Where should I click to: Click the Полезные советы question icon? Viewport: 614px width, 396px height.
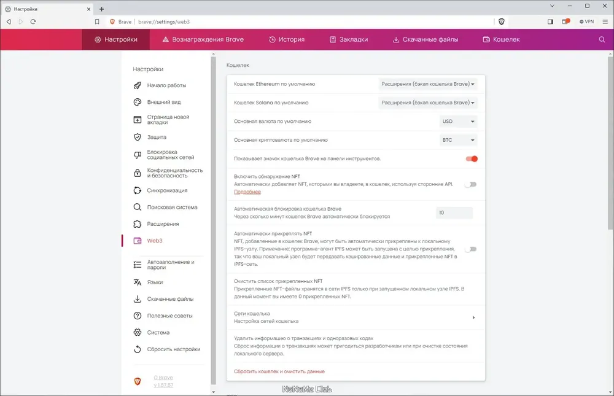[x=138, y=316]
